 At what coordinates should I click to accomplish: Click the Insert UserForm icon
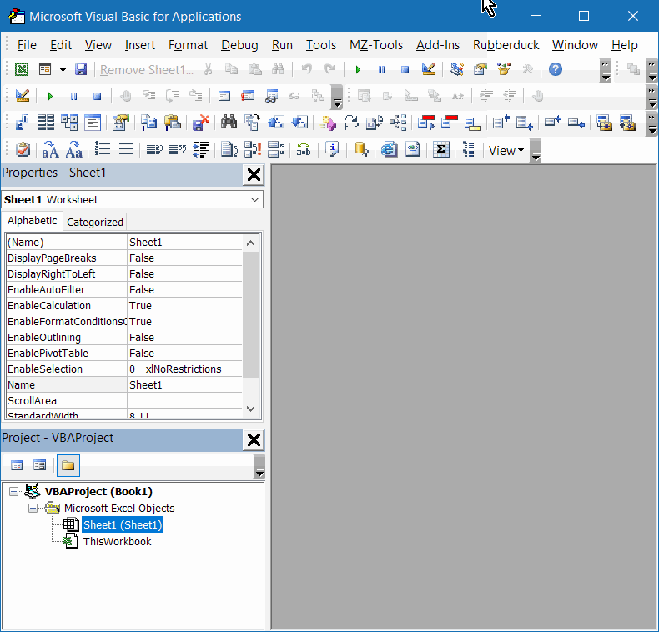click(44, 69)
